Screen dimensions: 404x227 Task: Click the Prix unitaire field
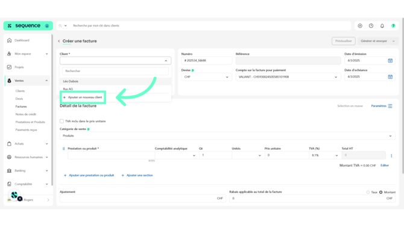[286, 155]
